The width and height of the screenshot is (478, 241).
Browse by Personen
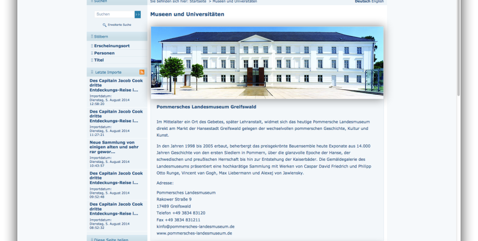point(104,53)
